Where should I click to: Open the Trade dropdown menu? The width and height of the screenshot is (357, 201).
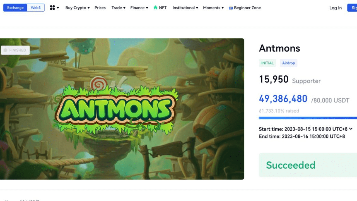pos(119,8)
